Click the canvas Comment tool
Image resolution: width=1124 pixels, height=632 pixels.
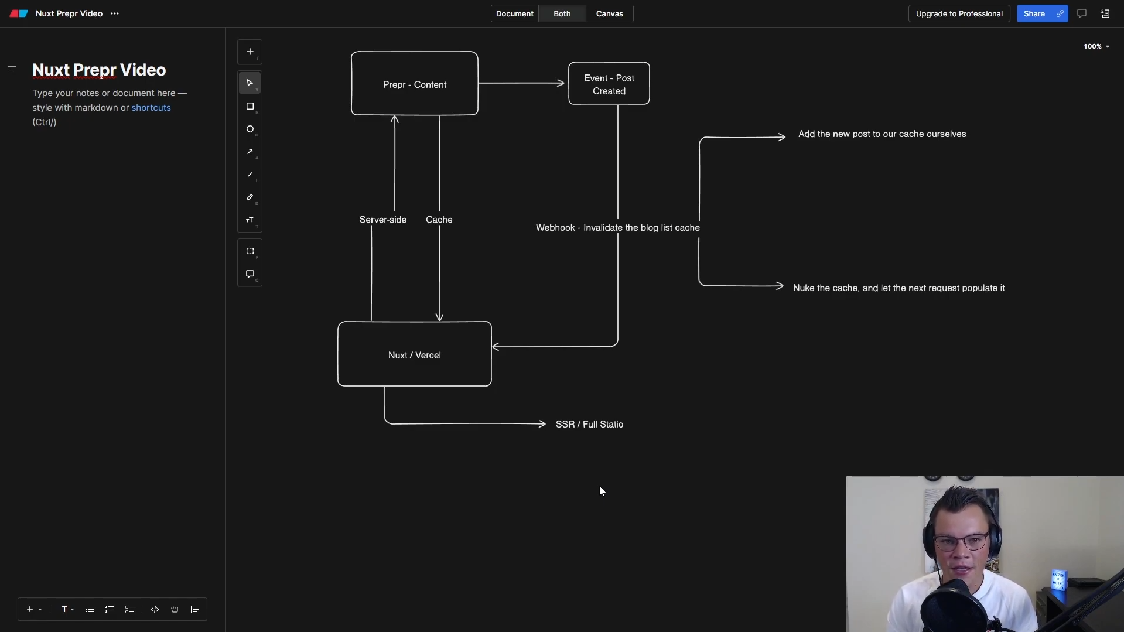click(250, 274)
